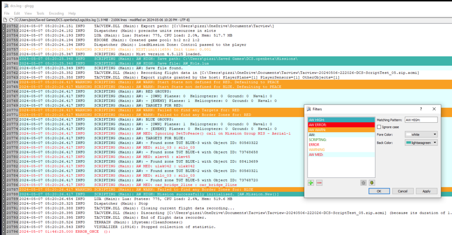
Task: Select the AW: filter in list
Action: (x=341, y=134)
